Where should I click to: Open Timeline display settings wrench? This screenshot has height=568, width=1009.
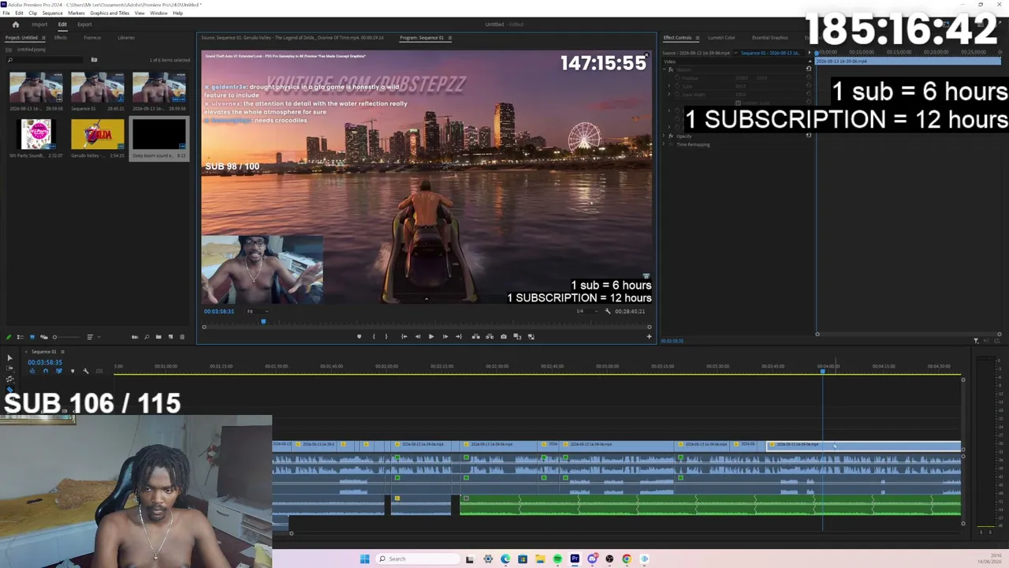[86, 371]
